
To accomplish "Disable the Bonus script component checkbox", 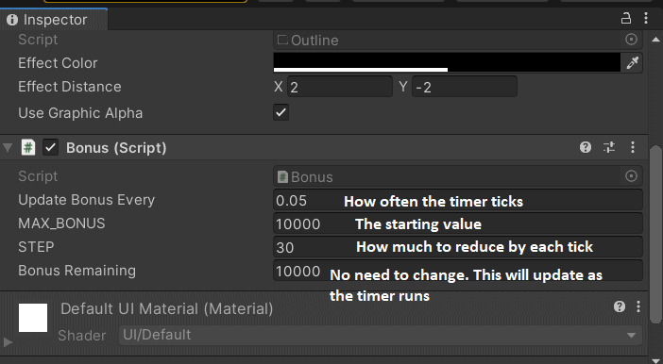I will [50, 148].
